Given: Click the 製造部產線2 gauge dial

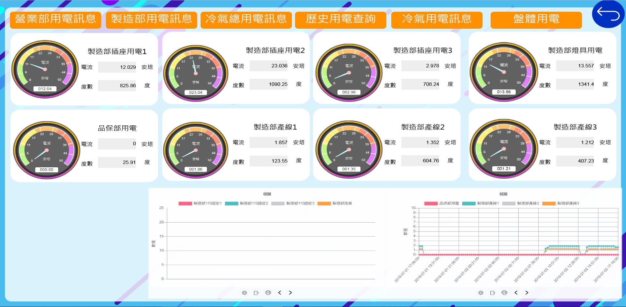Looking at the screenshot, I should point(349,149).
